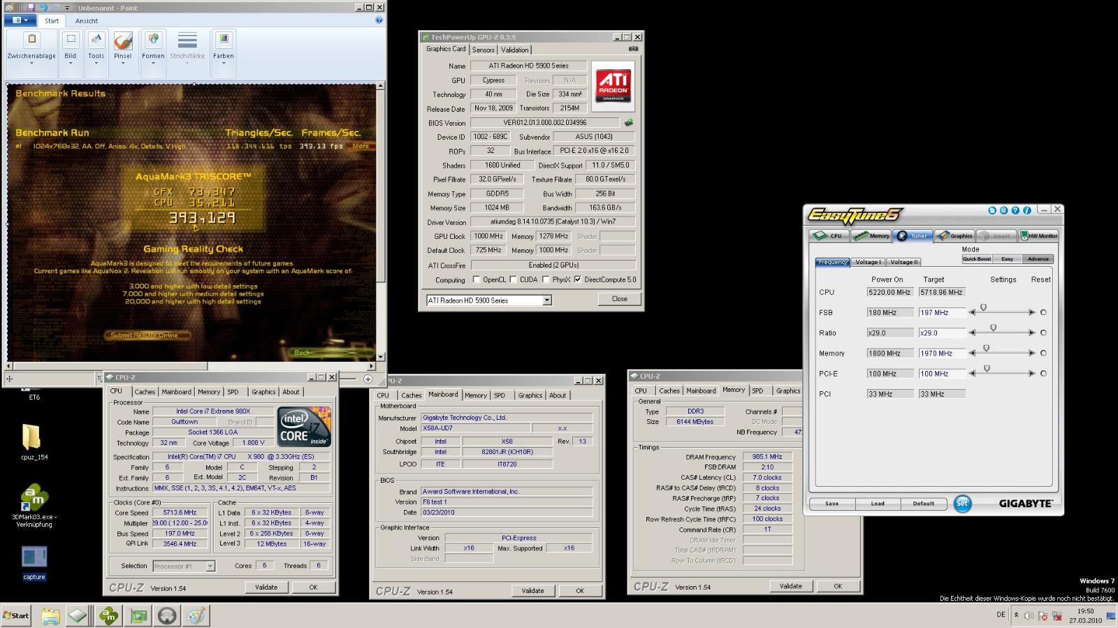The width and height of the screenshot is (1118, 628).
Task: Click the Ratio slider handle in EasyTune6
Action: 993,328
